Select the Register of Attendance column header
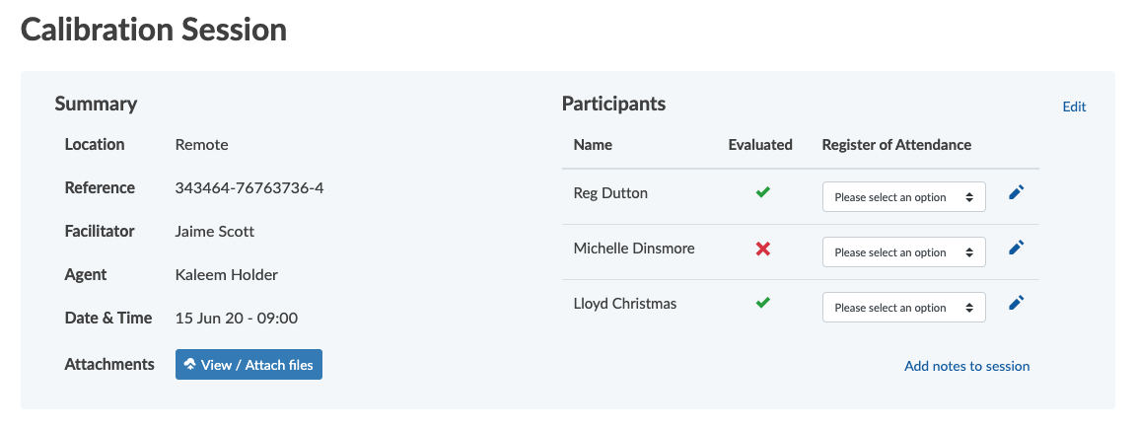The width and height of the screenshot is (1136, 428). click(x=896, y=144)
